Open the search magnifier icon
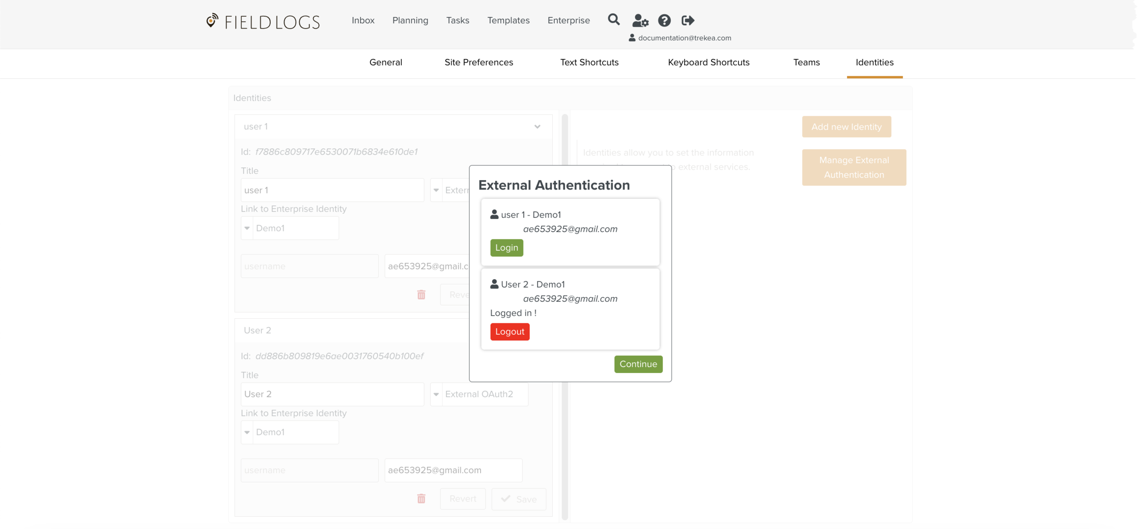 point(613,20)
